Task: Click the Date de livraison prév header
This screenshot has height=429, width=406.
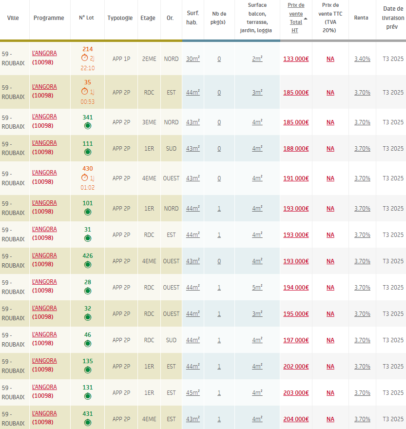Action: pos(393,18)
